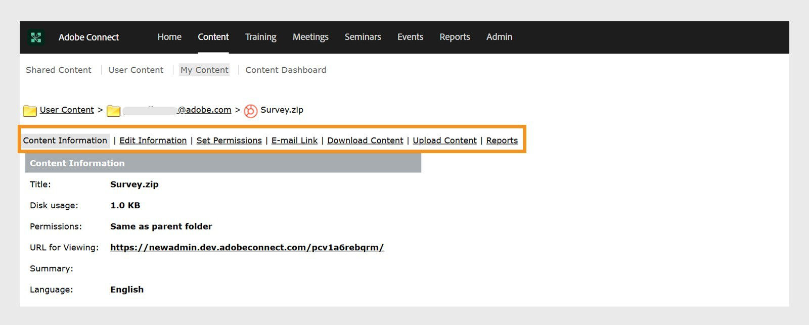Open the Seminars menu
The width and height of the screenshot is (809, 325).
click(x=363, y=37)
